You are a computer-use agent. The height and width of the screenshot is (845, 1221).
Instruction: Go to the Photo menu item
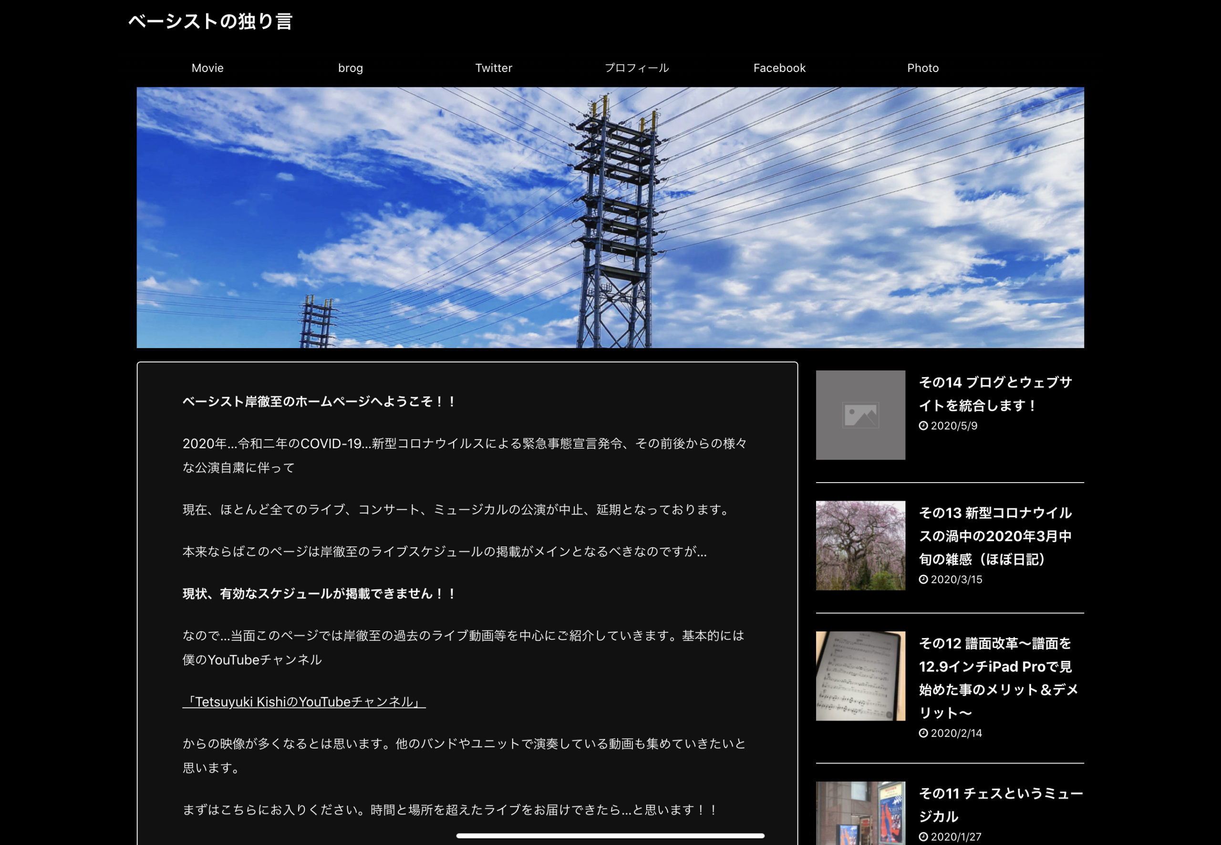(x=923, y=68)
